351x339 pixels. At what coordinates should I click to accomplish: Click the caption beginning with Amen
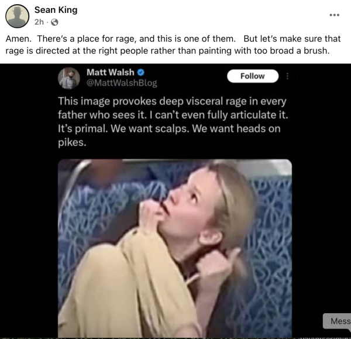(173, 44)
